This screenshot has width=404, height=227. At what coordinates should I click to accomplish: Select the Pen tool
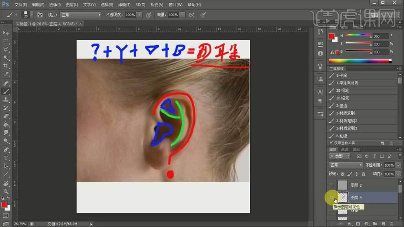pyautogui.click(x=6, y=150)
